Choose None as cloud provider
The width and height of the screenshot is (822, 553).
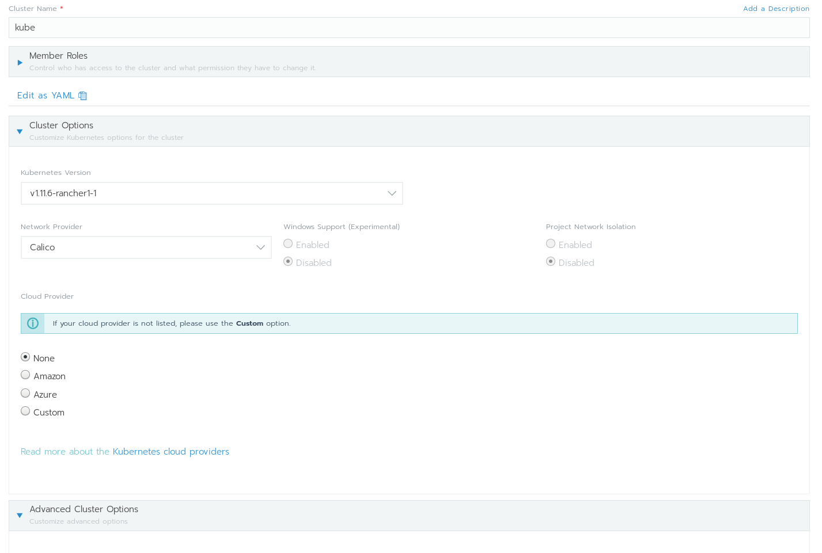pos(25,357)
